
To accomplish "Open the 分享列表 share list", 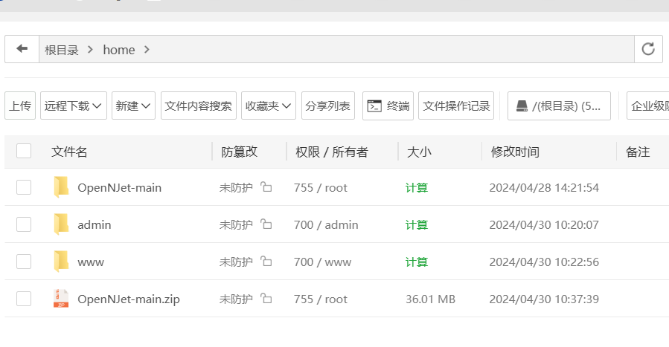I will pos(328,106).
